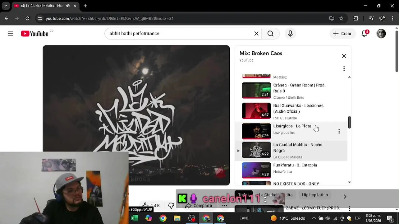Click the Funkferatu Entropía thumbnail
This screenshot has width=399, height=224.
point(256,170)
